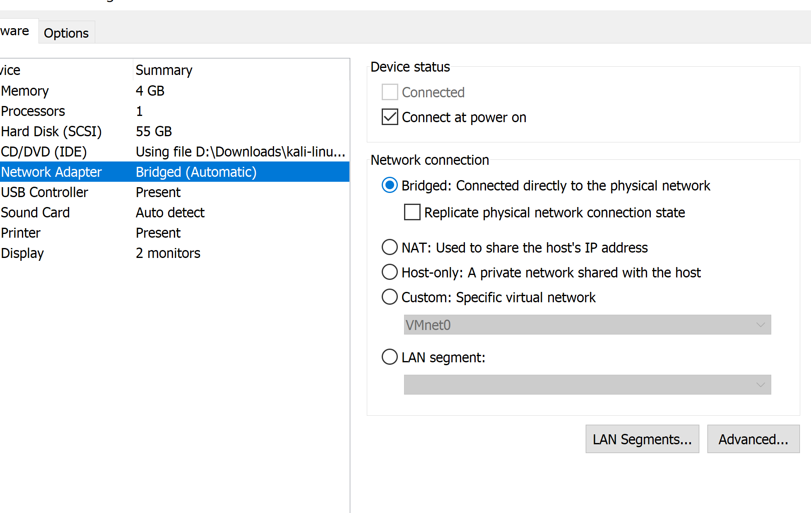Image resolution: width=811 pixels, height=513 pixels.
Task: Choose Host-only private network option
Action: click(390, 272)
